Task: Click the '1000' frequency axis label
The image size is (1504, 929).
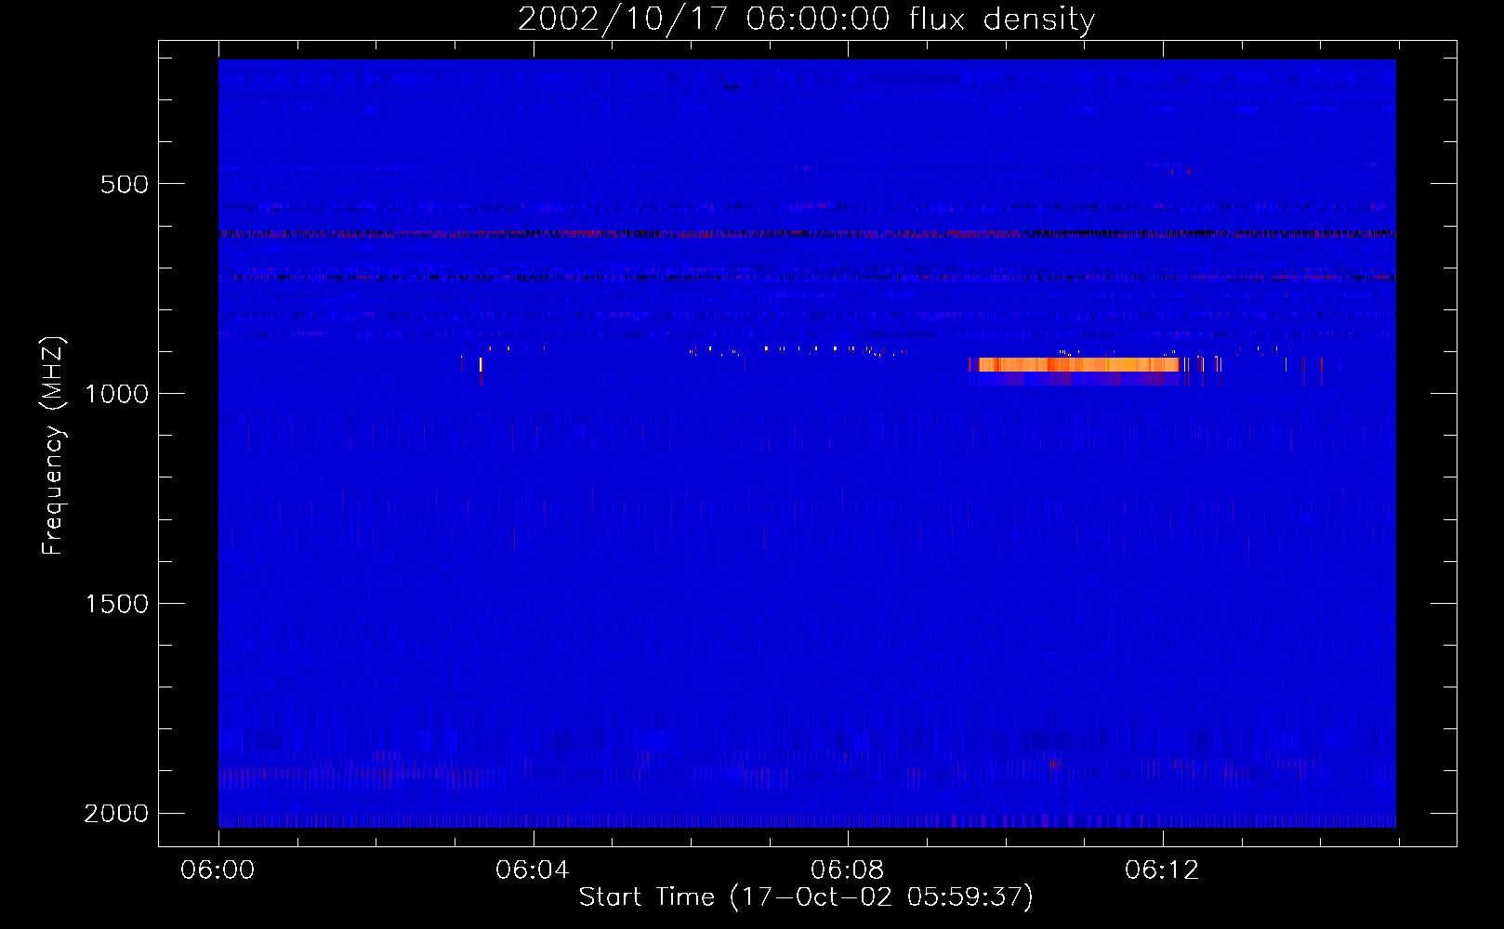Action: (116, 394)
